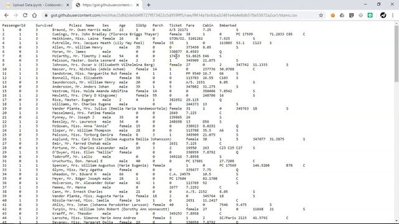399x224 pixels.
Task: Click the Embarked header text
Action: click(228, 26)
